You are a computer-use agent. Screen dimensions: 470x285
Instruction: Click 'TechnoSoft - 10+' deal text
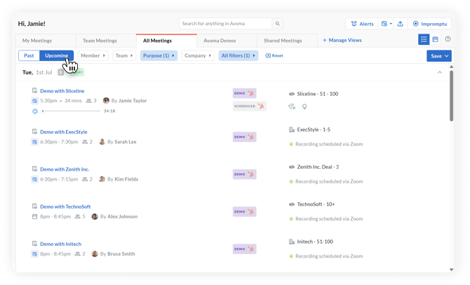click(316, 204)
